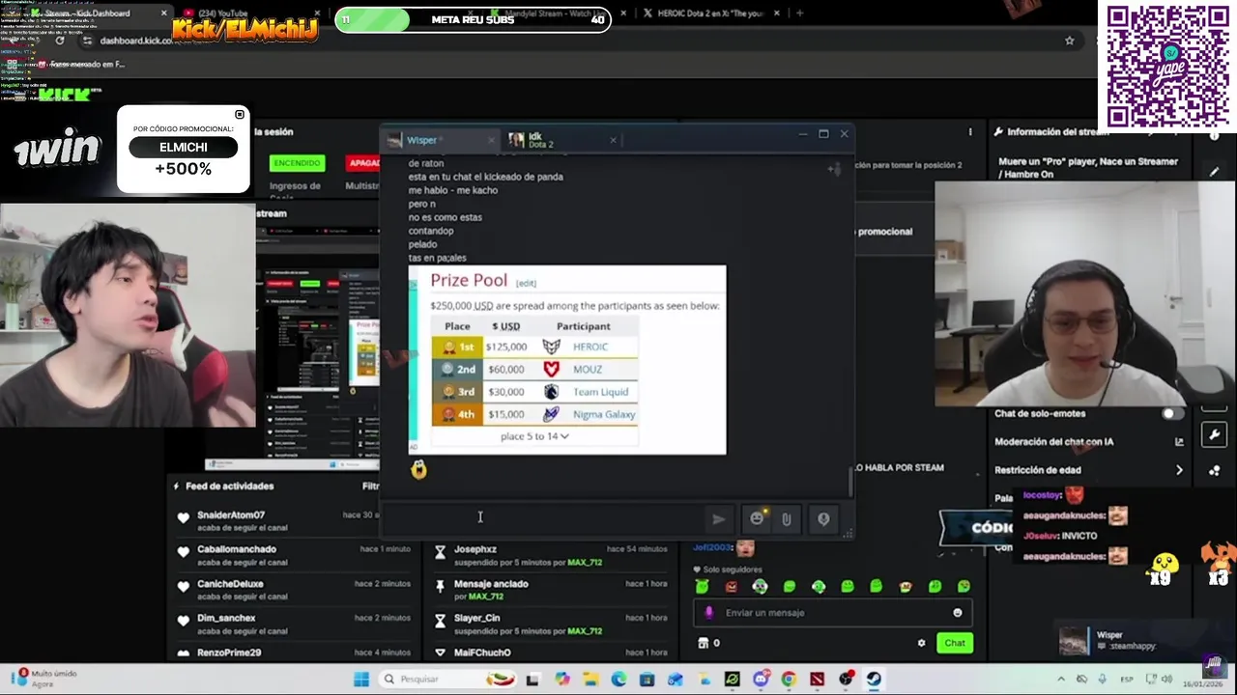Image resolution: width=1237 pixels, height=695 pixels.
Task: Open the shop icon below Kick chat
Action: click(703, 643)
